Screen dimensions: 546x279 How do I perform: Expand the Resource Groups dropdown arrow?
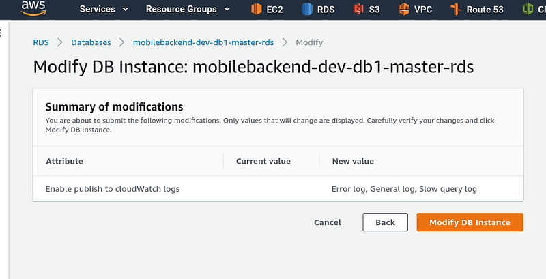227,10
